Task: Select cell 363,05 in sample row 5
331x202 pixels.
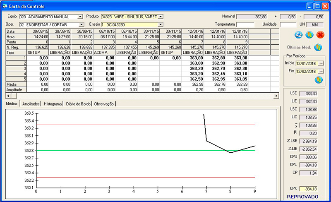Action: click(237, 79)
